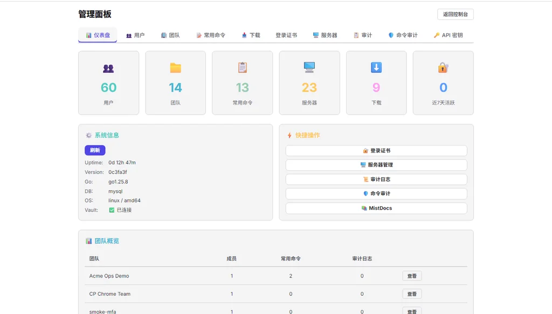Go to the 登录证书 tab
The width and height of the screenshot is (552, 314).
pyautogui.click(x=286, y=35)
